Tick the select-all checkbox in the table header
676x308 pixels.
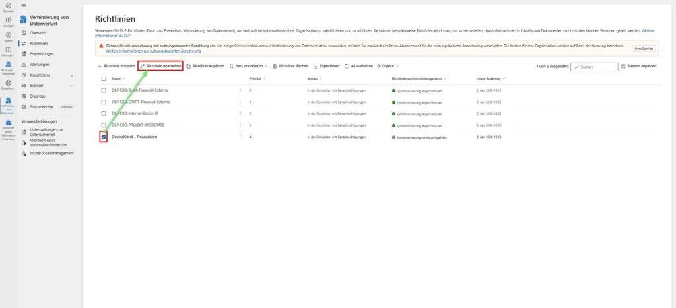pyautogui.click(x=104, y=78)
